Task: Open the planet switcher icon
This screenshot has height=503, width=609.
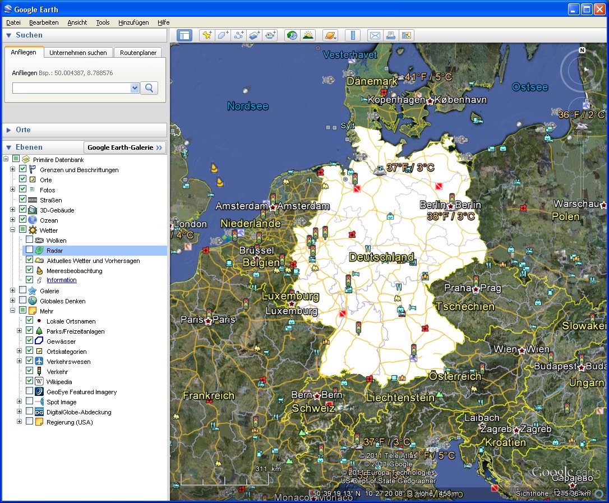Action: point(330,35)
